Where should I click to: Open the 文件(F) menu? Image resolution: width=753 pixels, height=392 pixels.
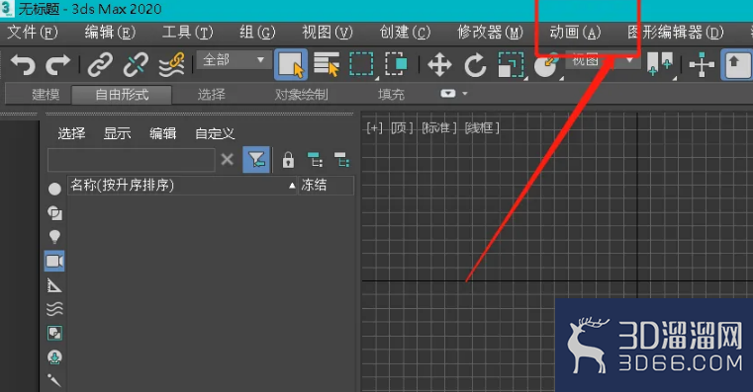tap(33, 33)
